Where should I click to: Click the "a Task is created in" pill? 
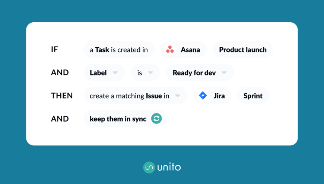[x=119, y=49]
